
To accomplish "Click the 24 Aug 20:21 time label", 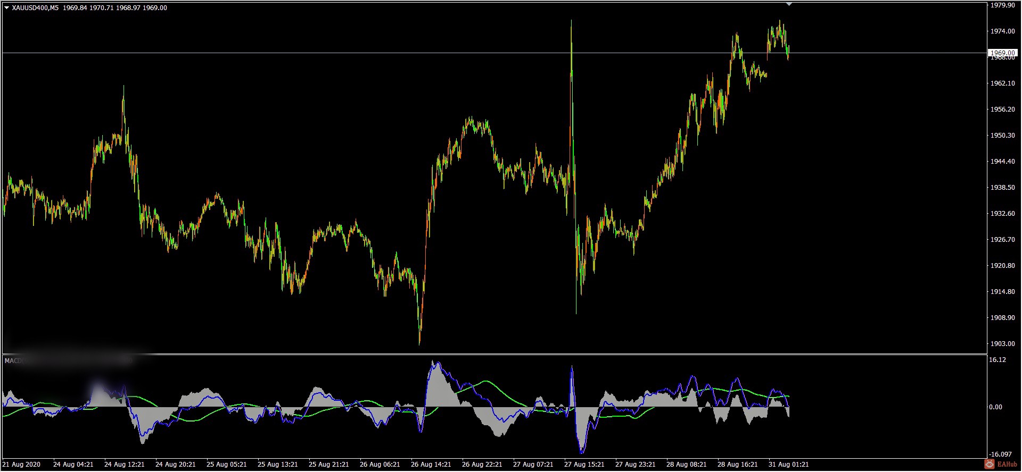I will pos(176,465).
